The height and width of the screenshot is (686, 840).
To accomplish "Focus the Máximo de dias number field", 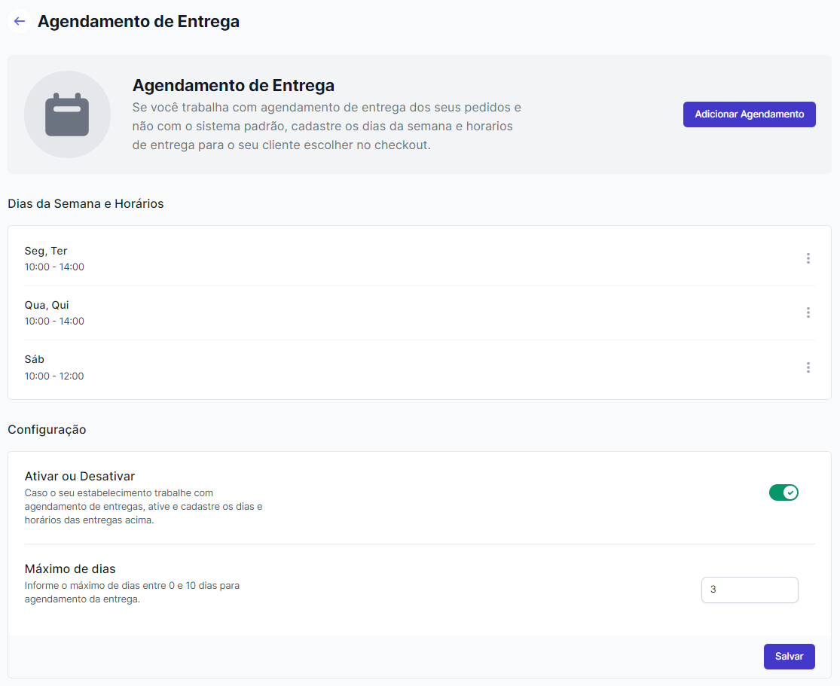I will (749, 590).
